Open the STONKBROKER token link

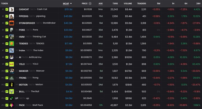point(27,23)
